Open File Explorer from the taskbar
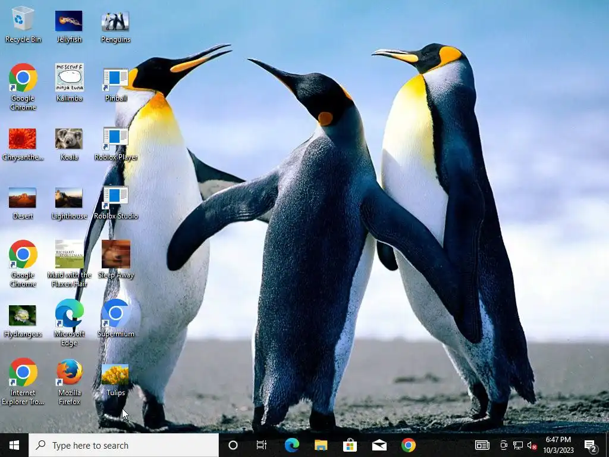The width and height of the screenshot is (609, 457). click(x=321, y=445)
